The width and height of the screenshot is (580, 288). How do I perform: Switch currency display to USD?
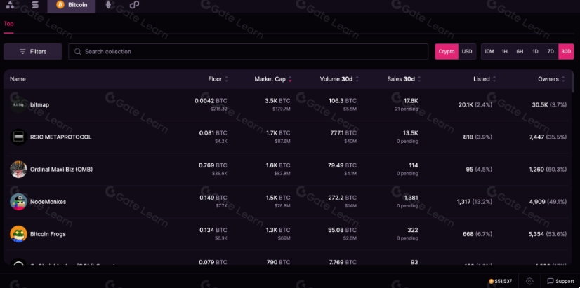pos(467,52)
